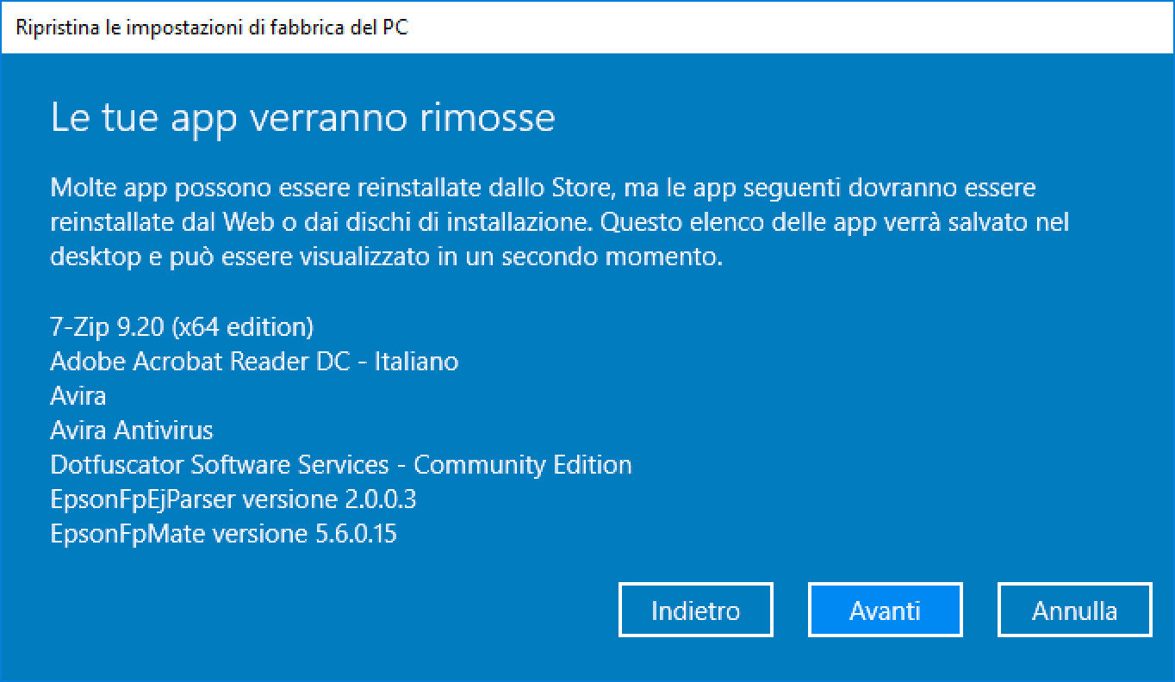Cancel the reset with Annulla
This screenshot has width=1175, height=682.
click(x=1074, y=611)
